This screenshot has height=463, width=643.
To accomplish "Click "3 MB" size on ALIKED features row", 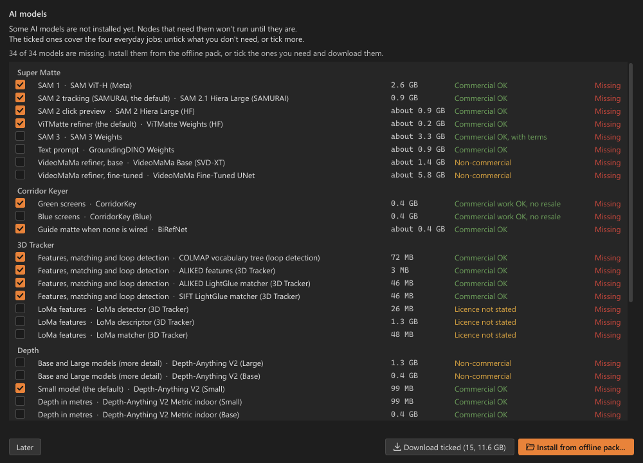I will 400,271.
